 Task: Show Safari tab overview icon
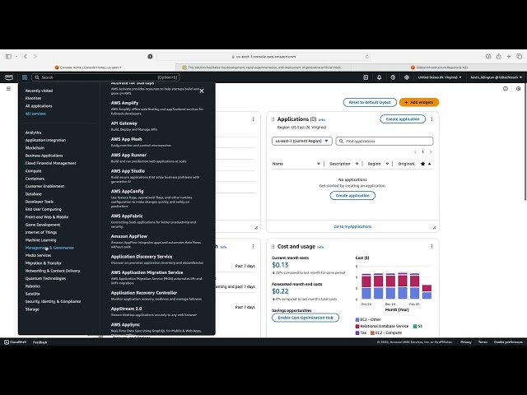[520, 57]
